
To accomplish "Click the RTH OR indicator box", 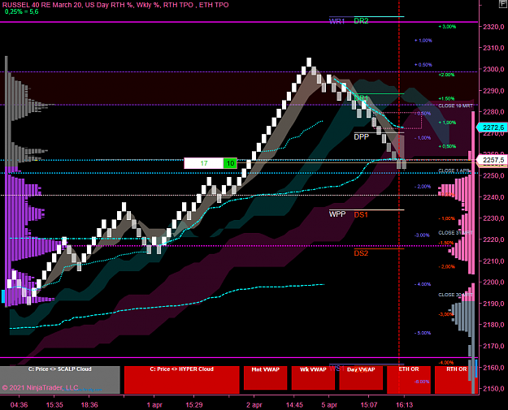I will point(456,380).
